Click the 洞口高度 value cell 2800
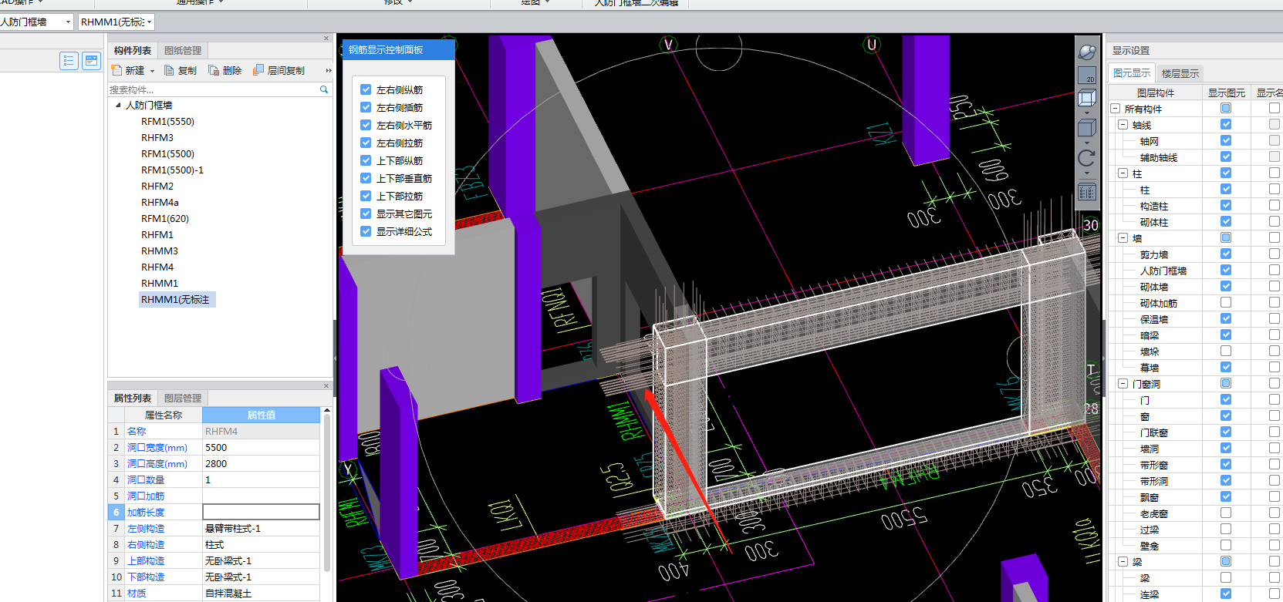 [261, 463]
